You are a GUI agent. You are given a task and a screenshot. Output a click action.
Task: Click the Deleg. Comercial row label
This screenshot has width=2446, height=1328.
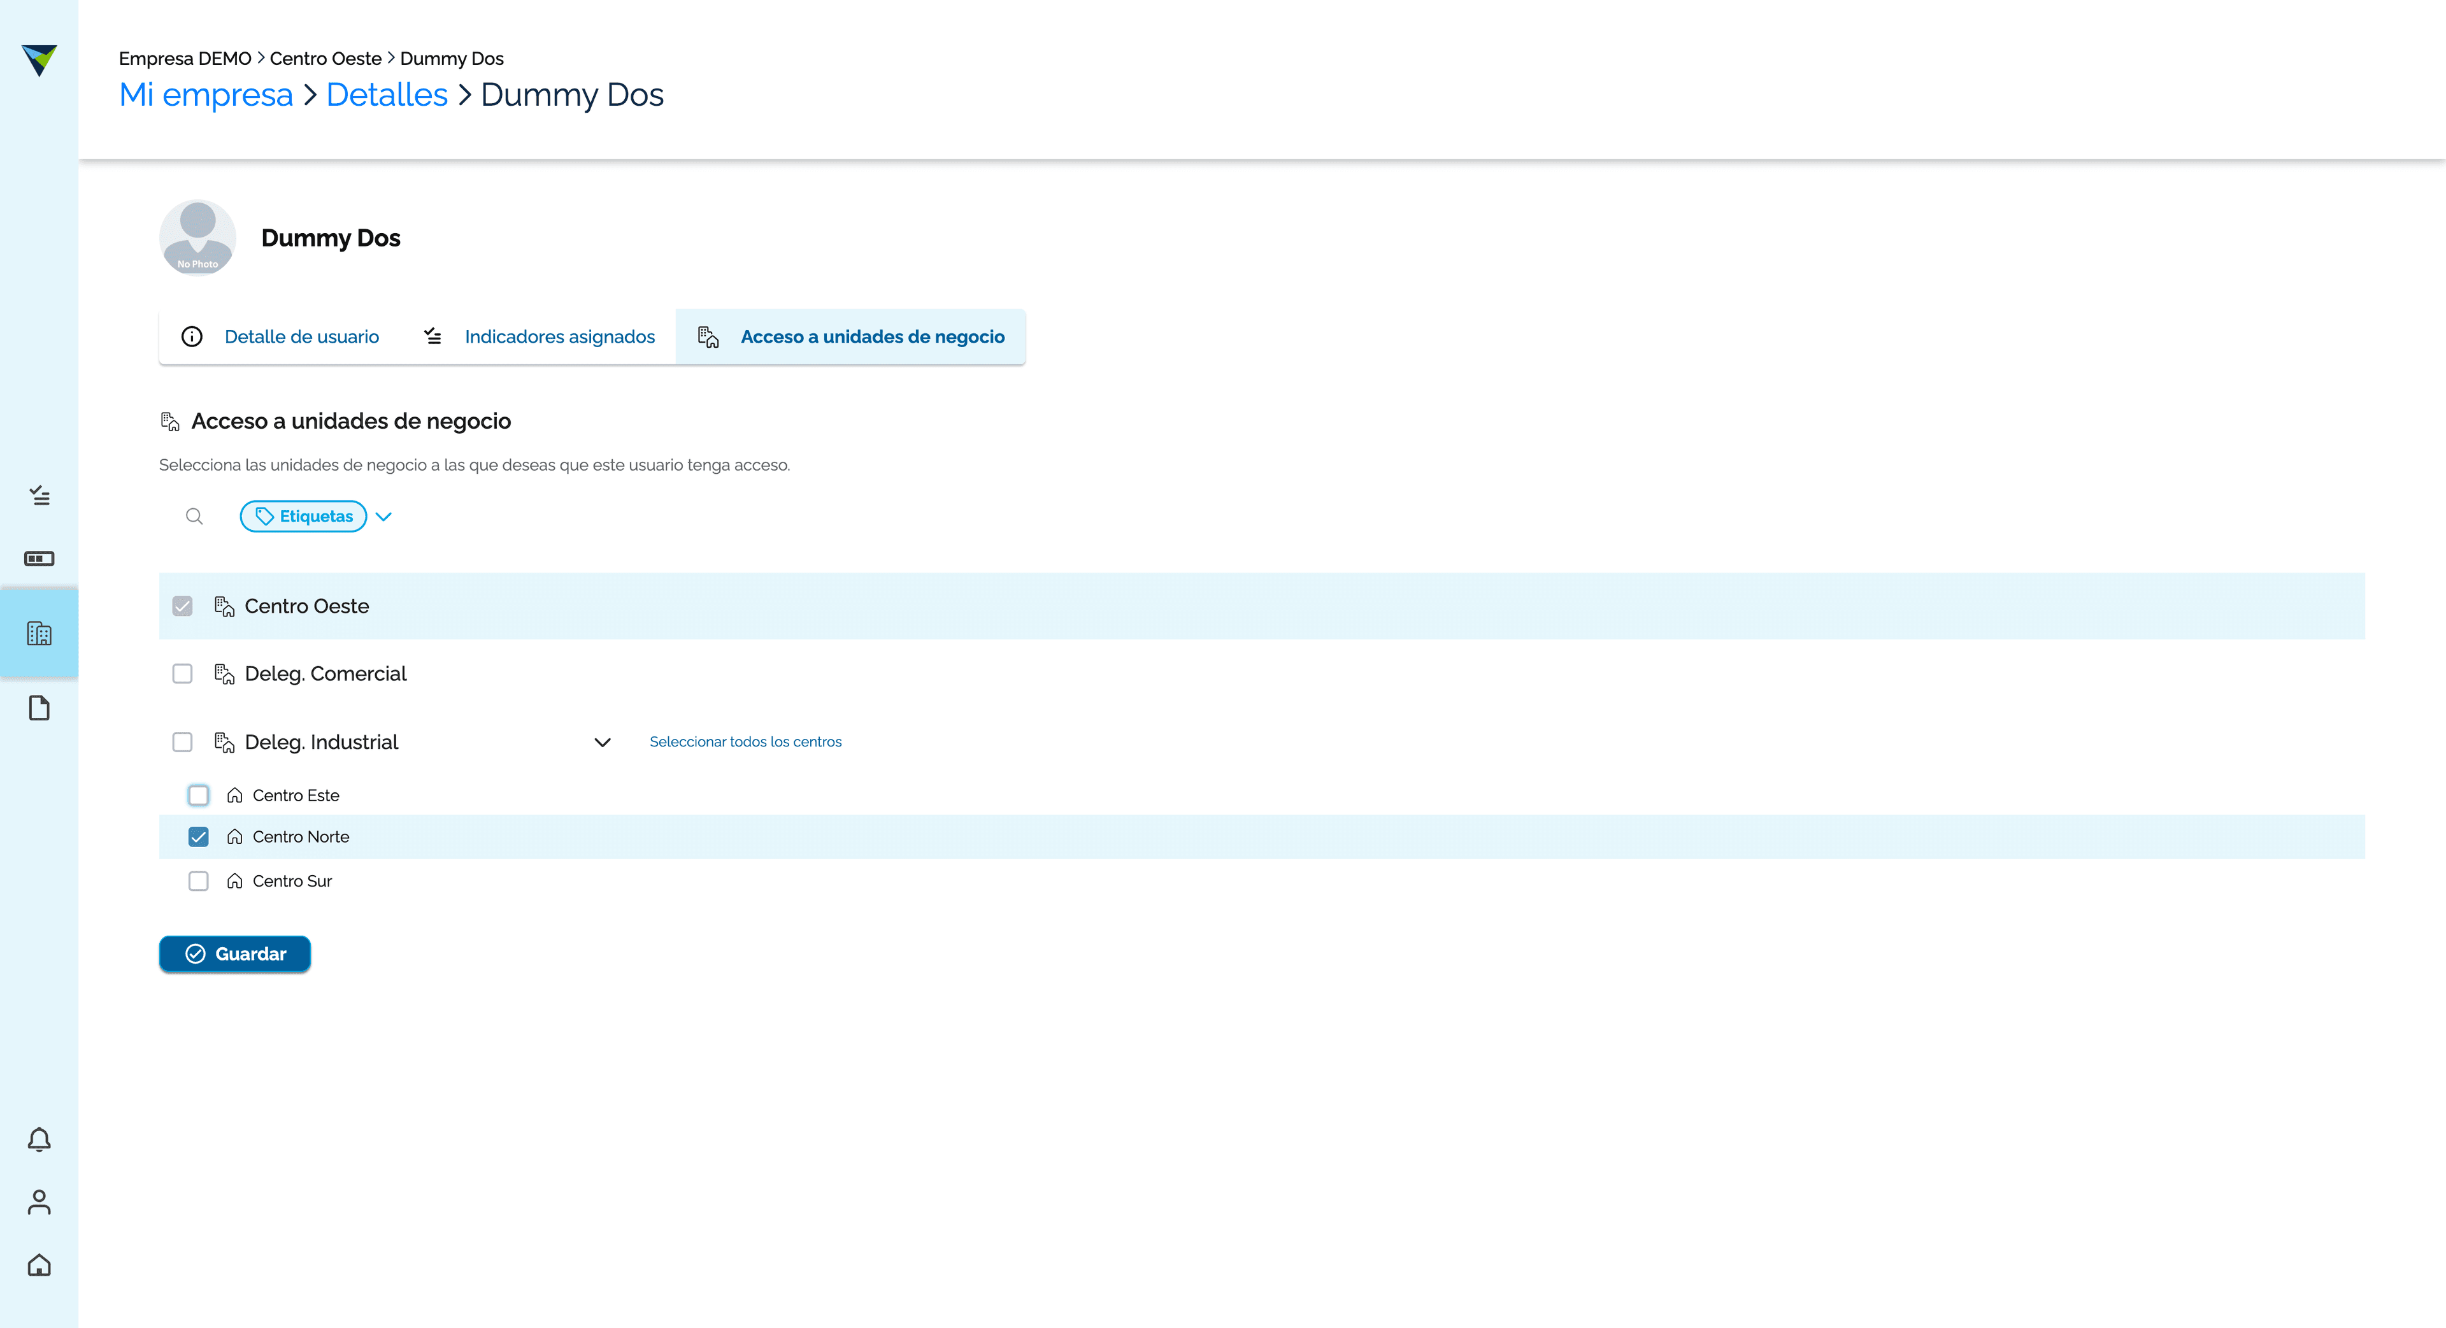point(325,673)
